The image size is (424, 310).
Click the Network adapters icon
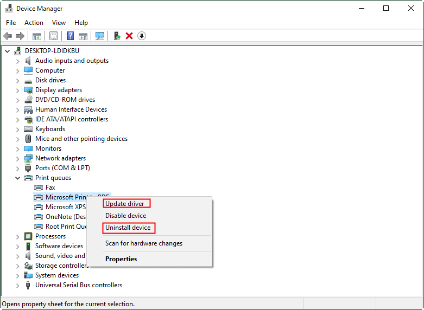click(x=28, y=158)
